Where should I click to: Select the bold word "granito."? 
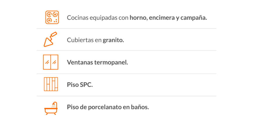tap(113, 40)
